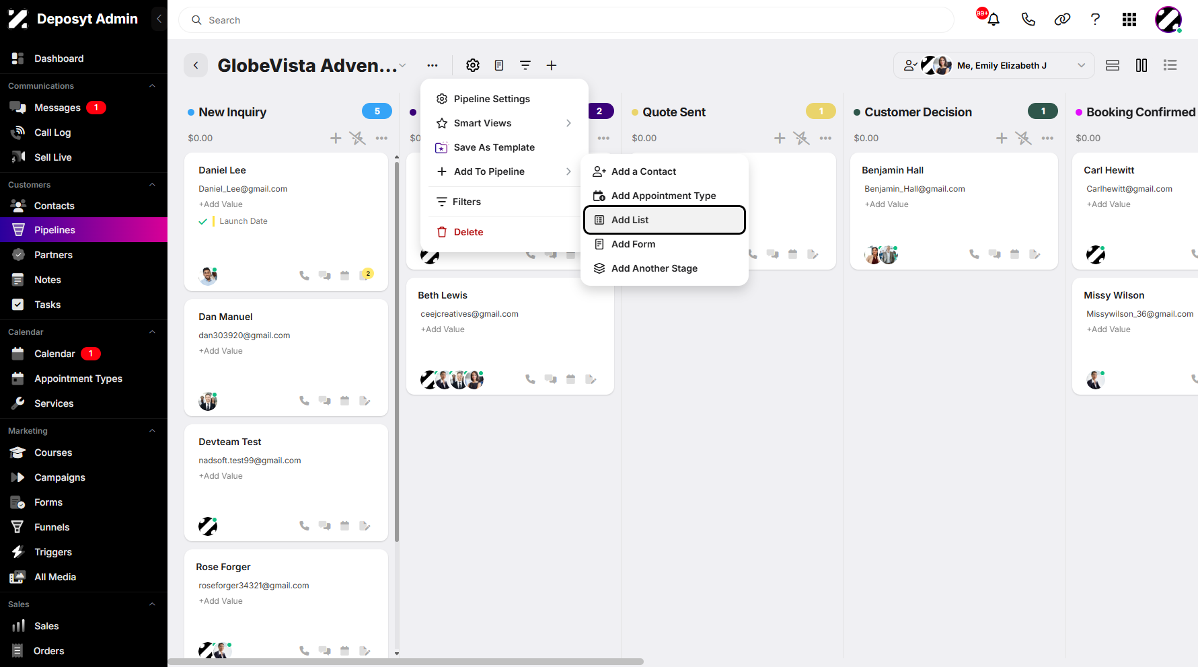
Task: Open Daniel Lee's notes icon with badge 2
Action: coord(366,275)
